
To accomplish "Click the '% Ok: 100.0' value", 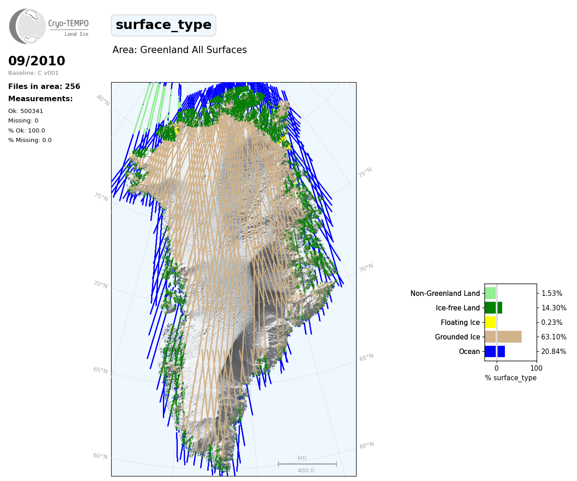I will point(27,131).
